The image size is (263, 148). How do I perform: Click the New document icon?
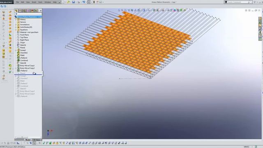[63, 2]
